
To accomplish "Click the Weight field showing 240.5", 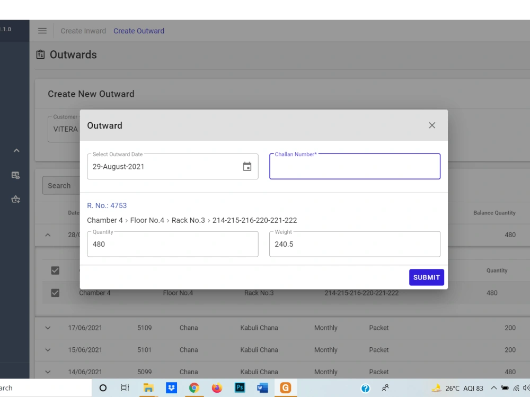I will point(355,244).
